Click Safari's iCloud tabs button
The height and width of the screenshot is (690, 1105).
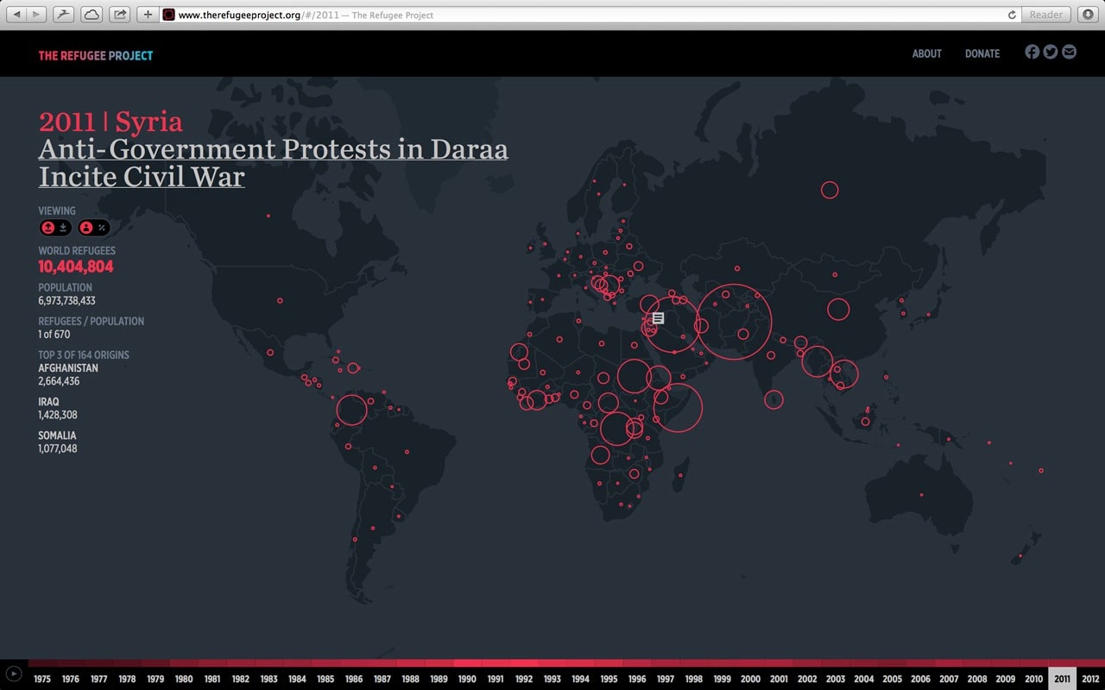point(91,15)
